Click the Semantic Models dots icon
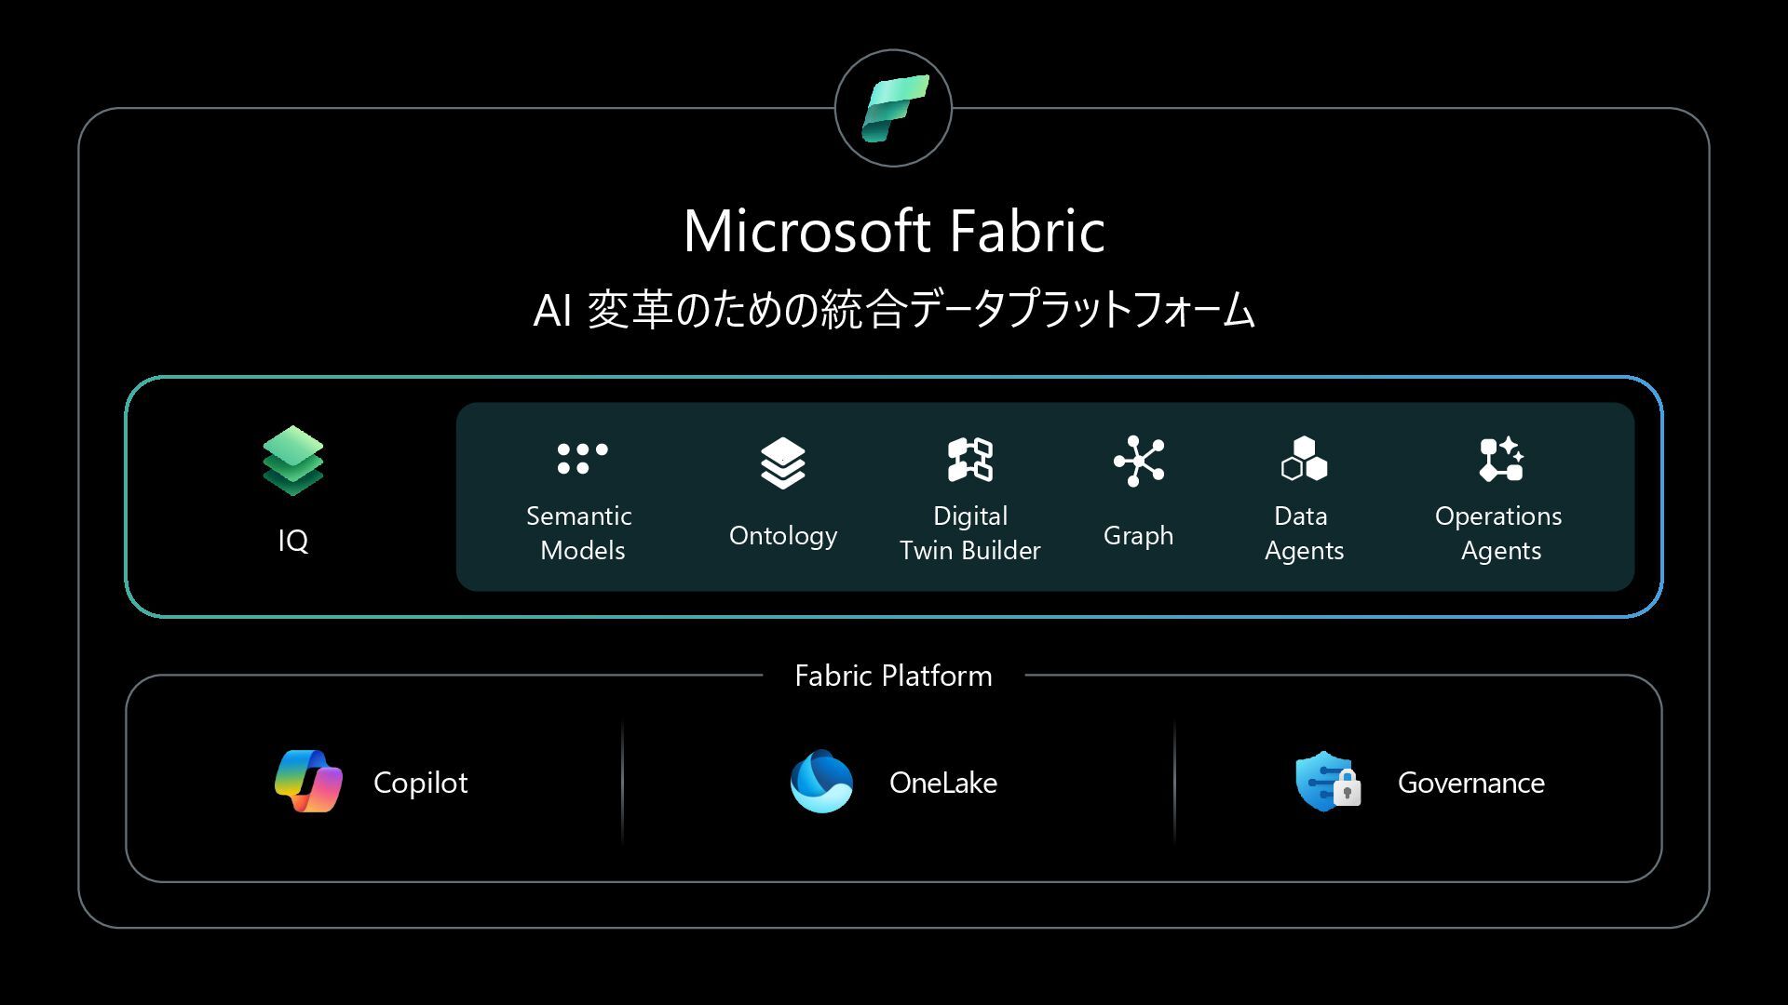Image resolution: width=1788 pixels, height=1005 pixels. tap(582, 458)
